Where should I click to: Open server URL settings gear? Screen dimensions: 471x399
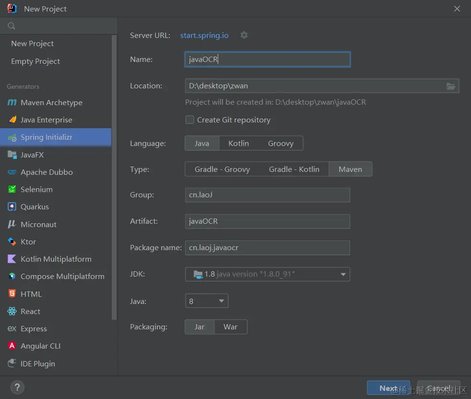[x=244, y=35]
